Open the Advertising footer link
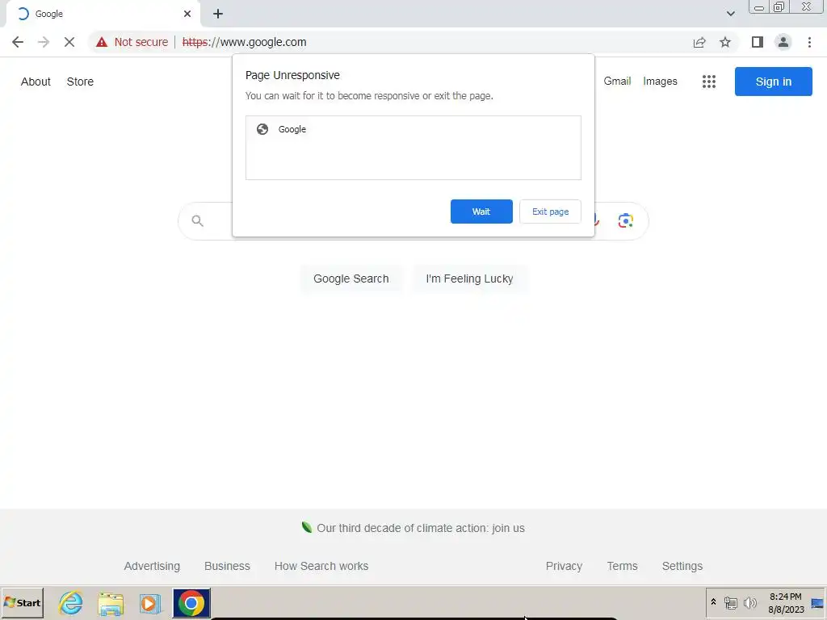 click(152, 566)
